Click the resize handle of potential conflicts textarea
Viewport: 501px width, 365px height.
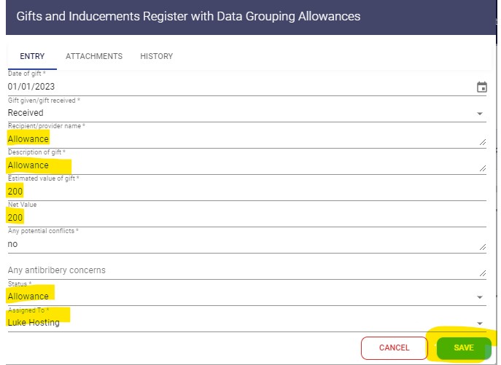pos(483,247)
